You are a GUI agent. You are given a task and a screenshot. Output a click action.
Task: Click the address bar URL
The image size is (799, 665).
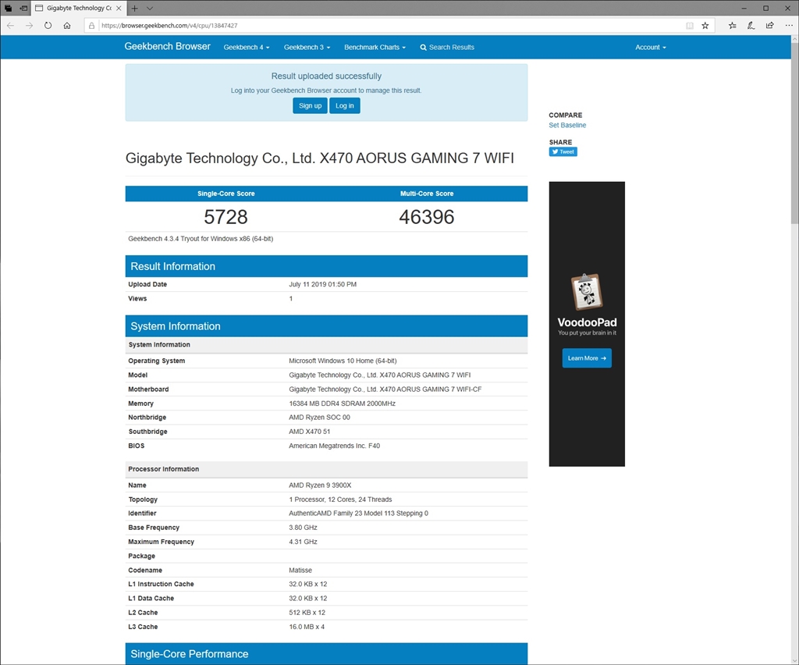point(169,26)
